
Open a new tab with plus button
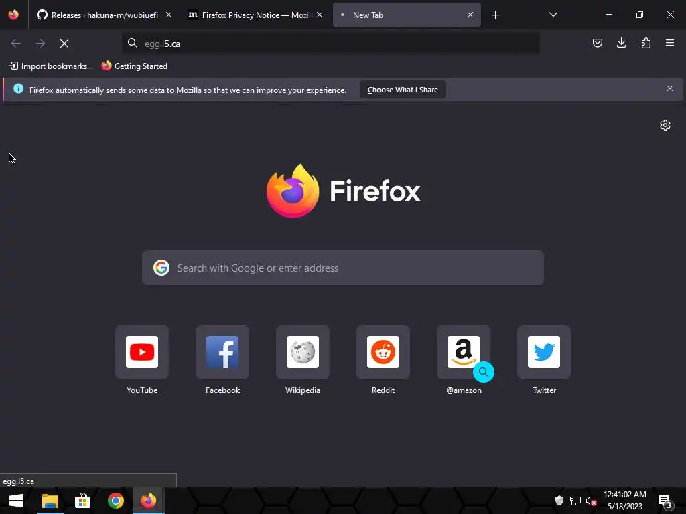pos(495,15)
